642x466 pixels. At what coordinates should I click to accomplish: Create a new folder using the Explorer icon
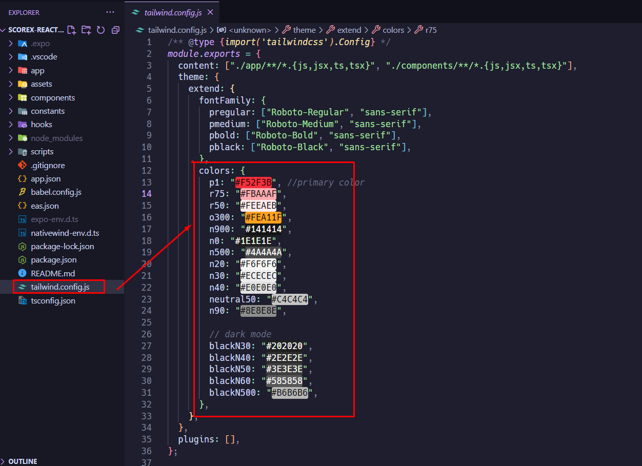coord(86,30)
